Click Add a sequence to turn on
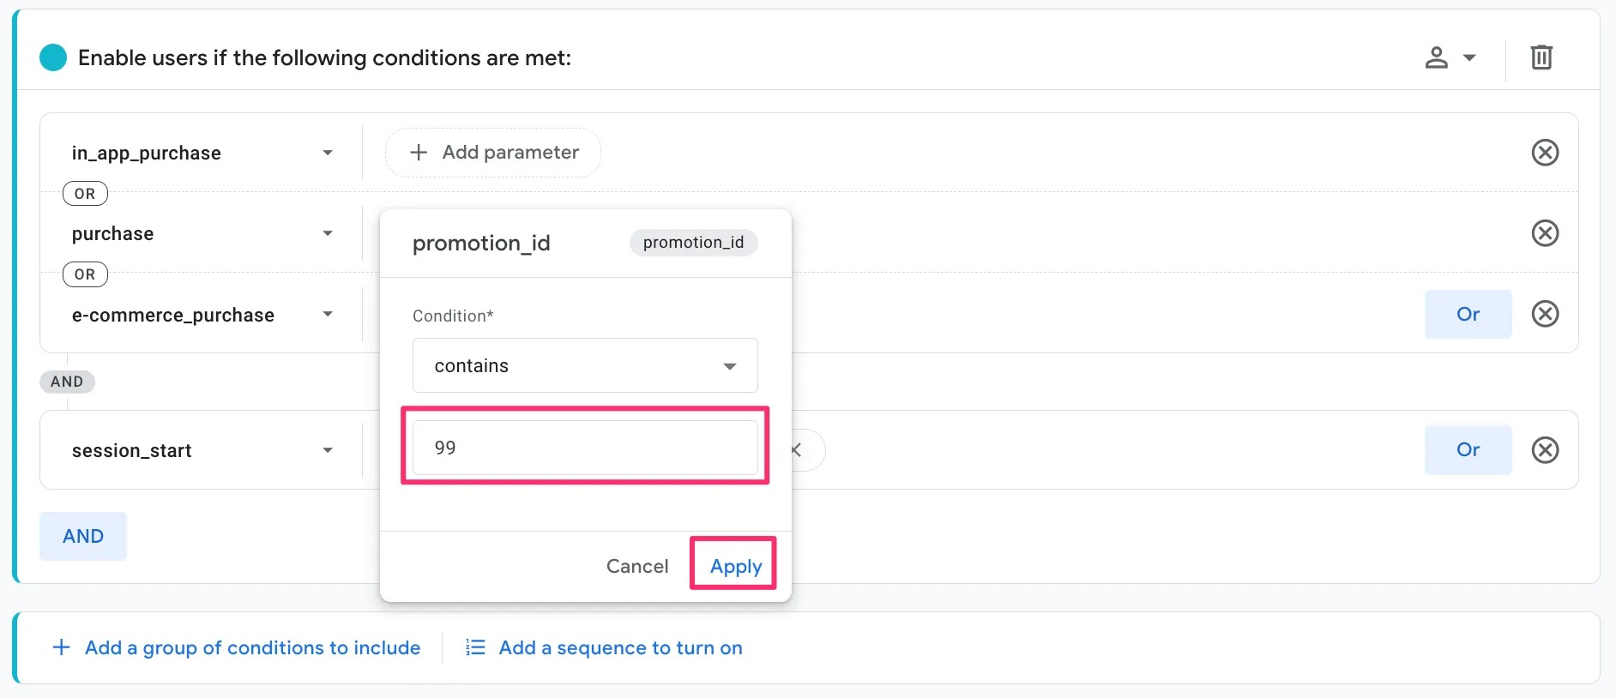 tap(620, 647)
